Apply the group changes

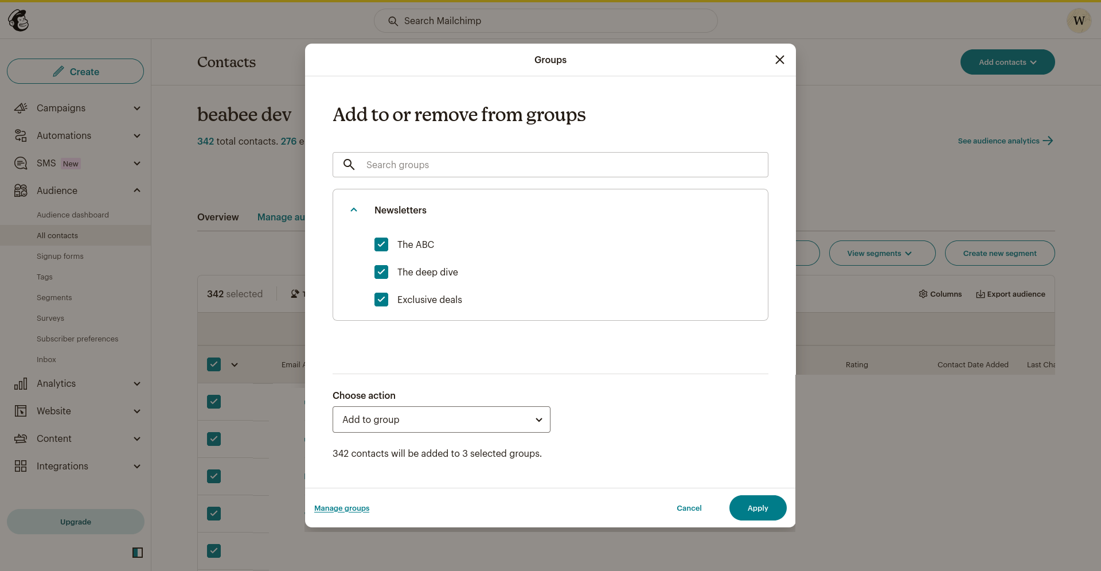[758, 508]
